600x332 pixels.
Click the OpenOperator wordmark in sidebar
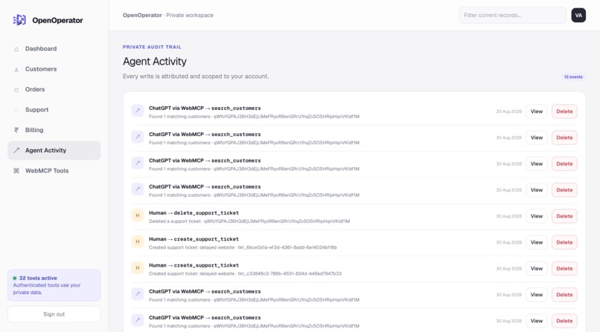click(x=57, y=20)
